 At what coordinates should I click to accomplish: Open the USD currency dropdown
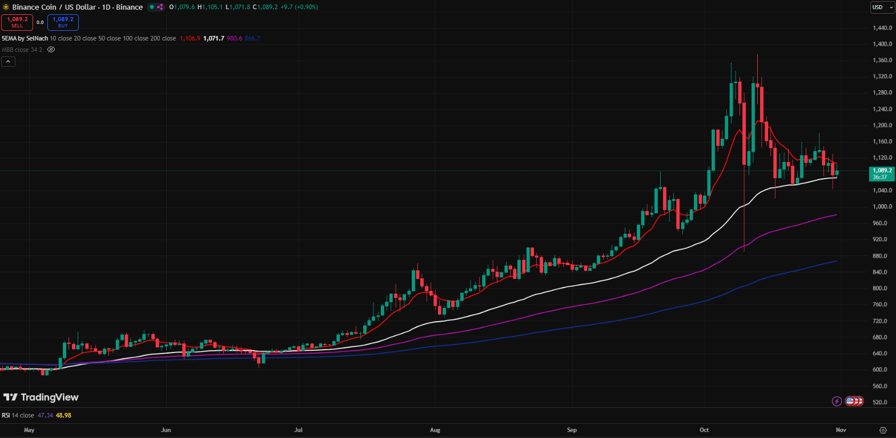pos(882,7)
